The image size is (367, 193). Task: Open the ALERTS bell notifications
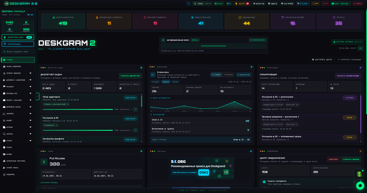coord(242,4)
